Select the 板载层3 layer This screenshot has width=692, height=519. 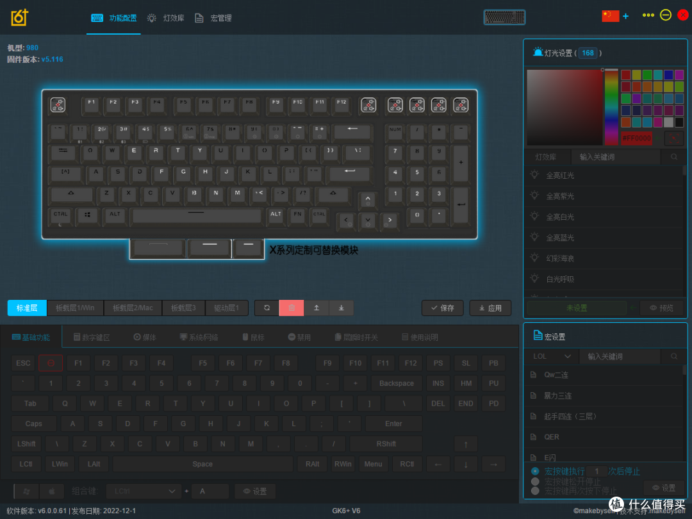coord(184,308)
